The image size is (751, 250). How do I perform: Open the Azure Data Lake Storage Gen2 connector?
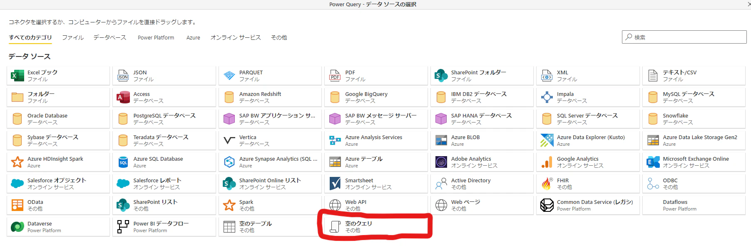click(694, 140)
